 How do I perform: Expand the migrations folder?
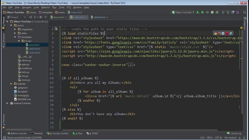[15, 29]
